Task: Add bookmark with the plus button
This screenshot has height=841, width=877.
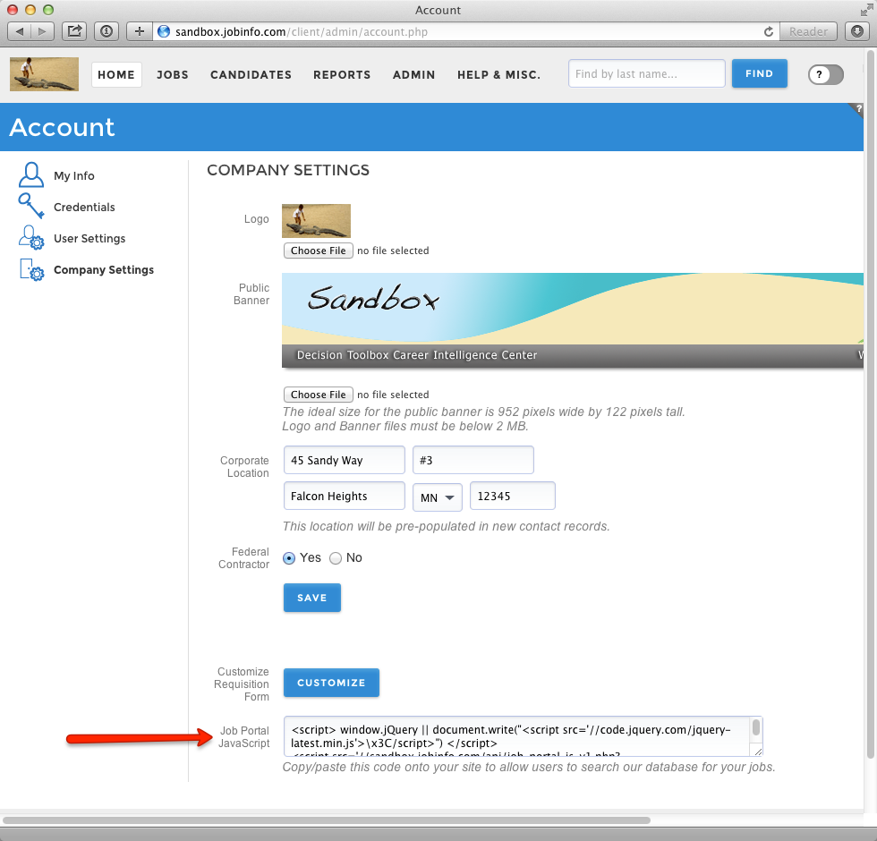Action: click(x=140, y=31)
